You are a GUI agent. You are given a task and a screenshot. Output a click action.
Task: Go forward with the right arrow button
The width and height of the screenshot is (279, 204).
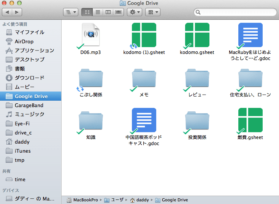pos(17,12)
